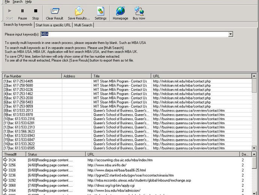Click URL accounting.cba.uic.edu/mba/index.htm

point(120,160)
